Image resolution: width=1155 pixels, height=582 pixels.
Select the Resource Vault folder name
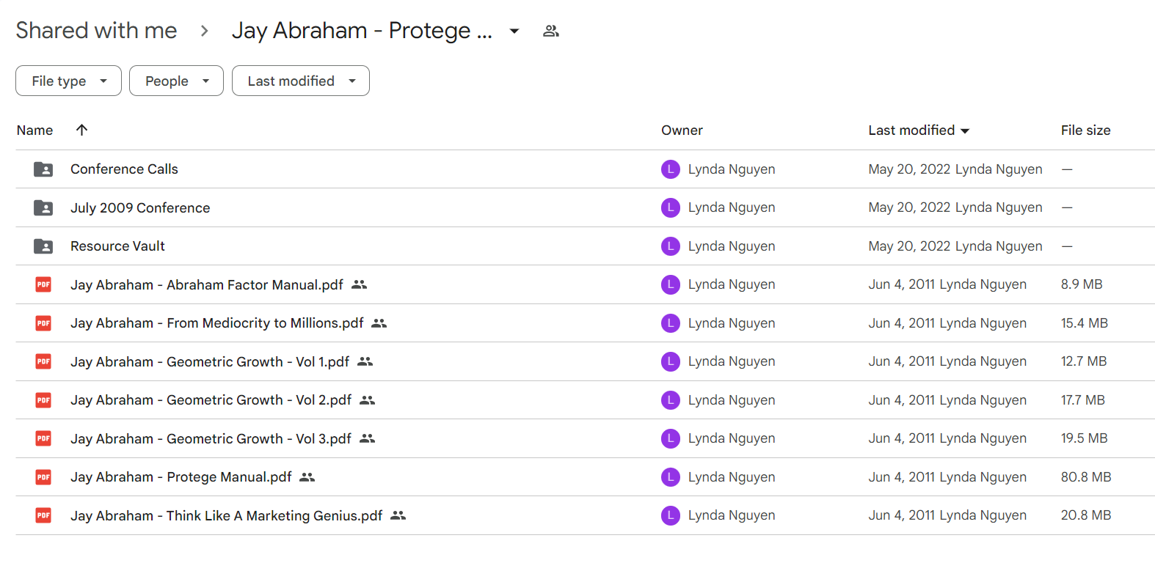click(117, 246)
